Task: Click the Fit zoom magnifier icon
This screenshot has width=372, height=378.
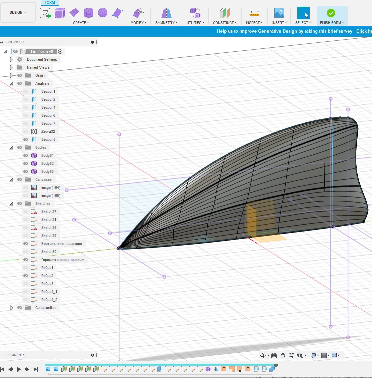Action: [300, 355]
